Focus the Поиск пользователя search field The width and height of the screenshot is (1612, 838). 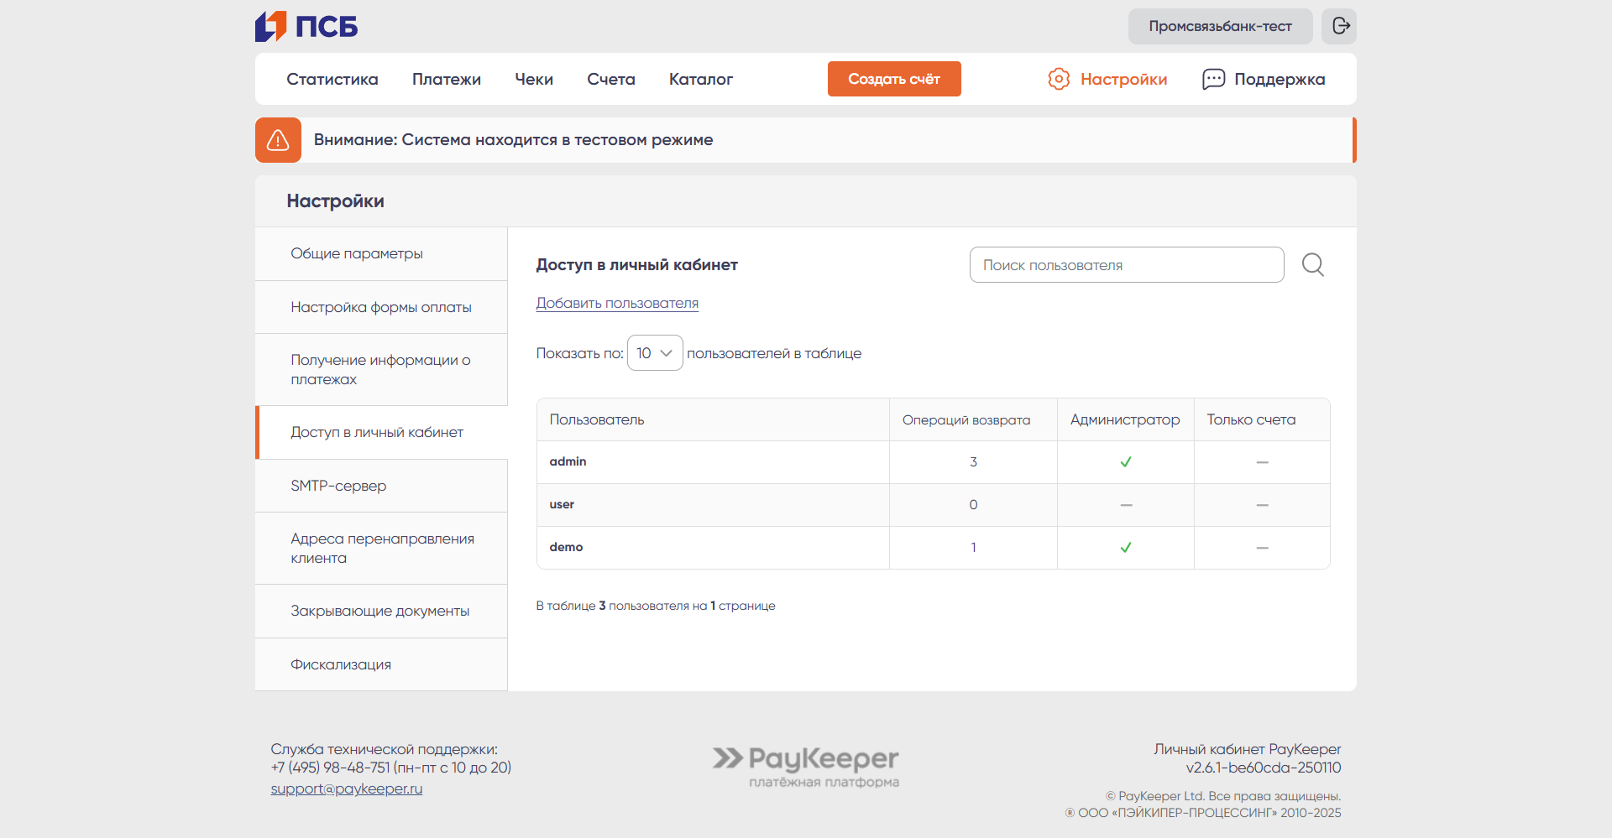(x=1126, y=265)
